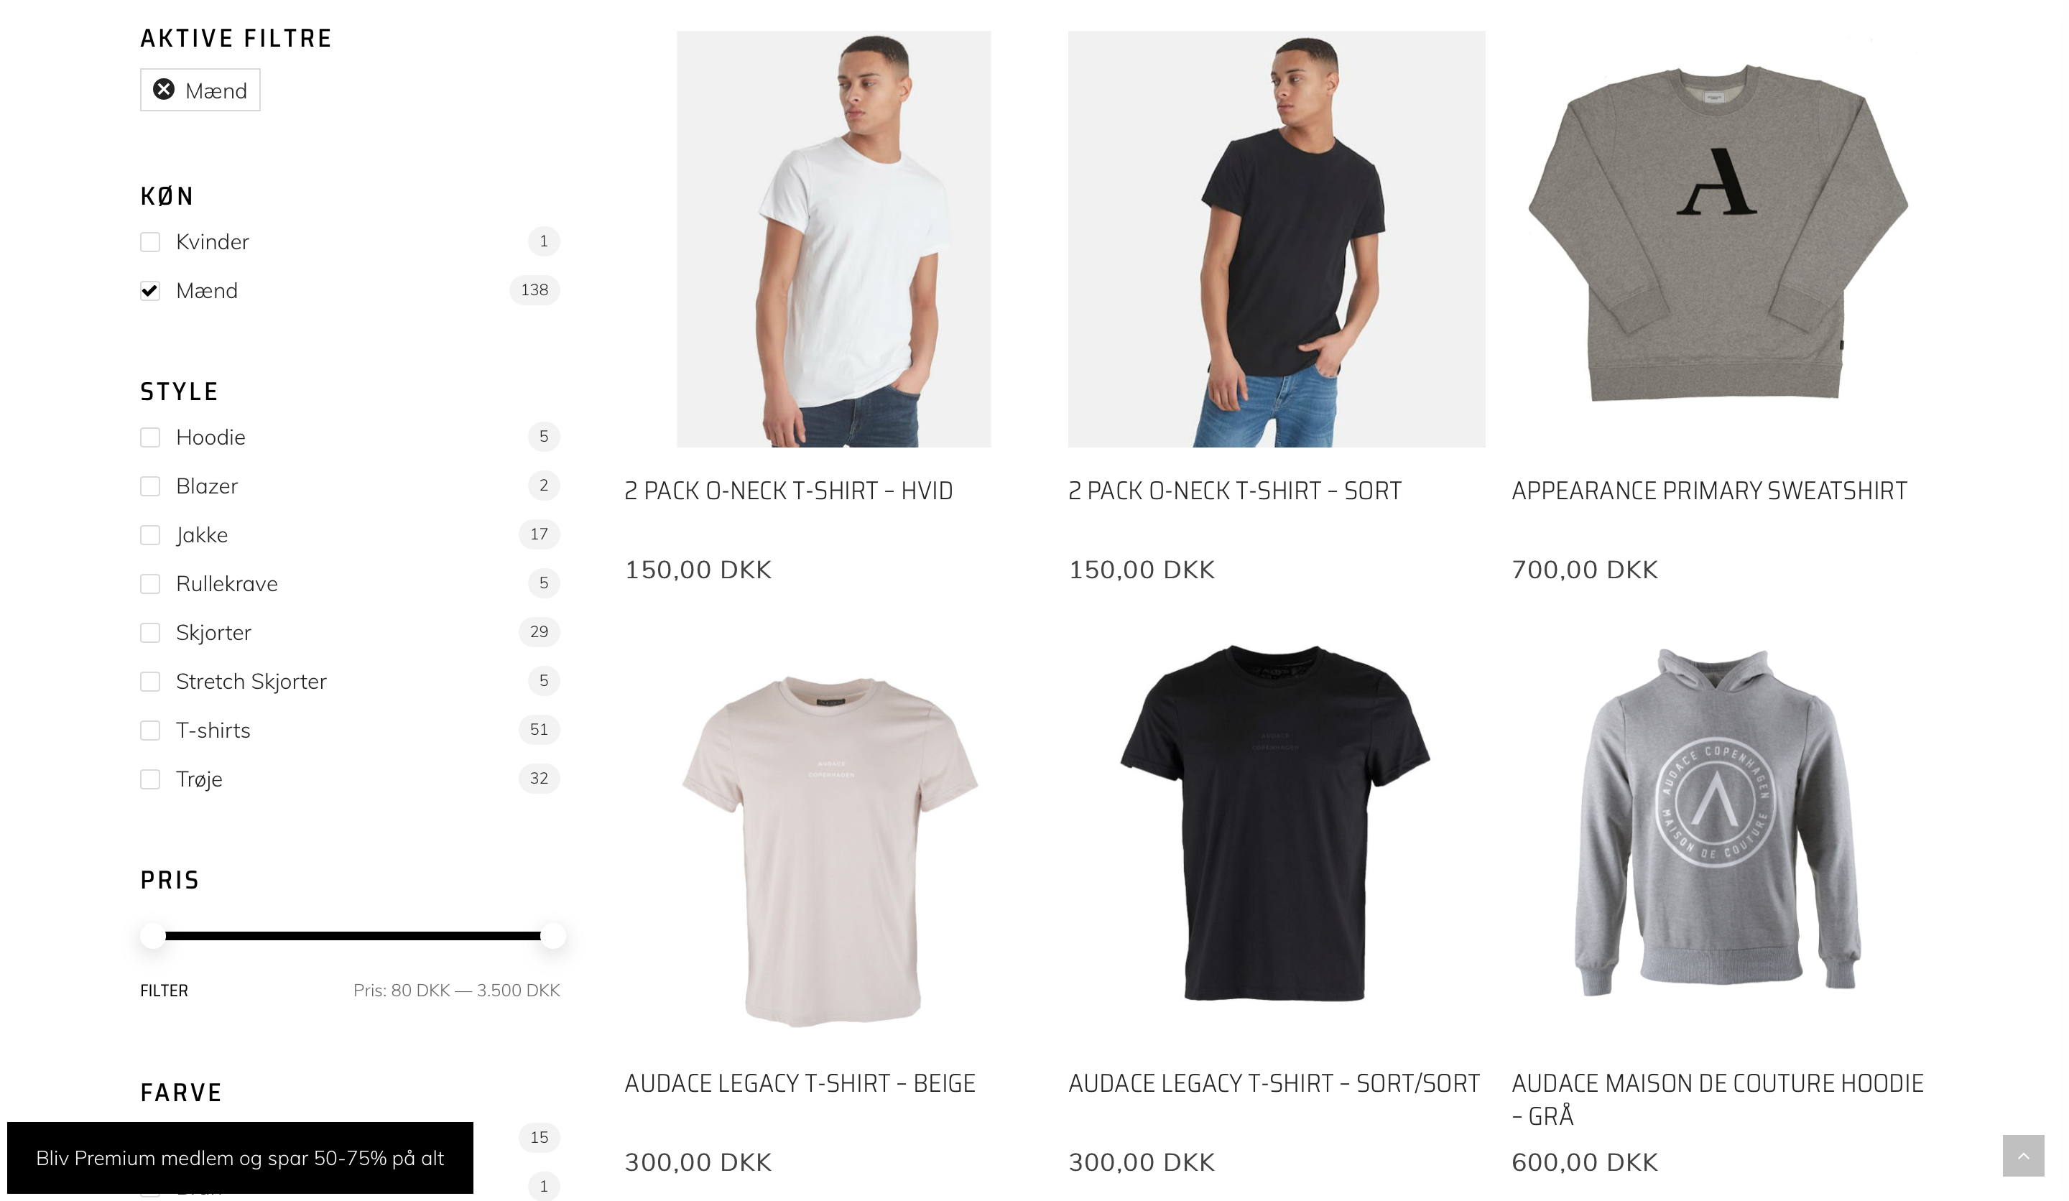Image resolution: width=2069 pixels, height=1201 pixels.
Task: Open the white 2 Pack O-Neck T-shirt image
Action: coord(833,239)
